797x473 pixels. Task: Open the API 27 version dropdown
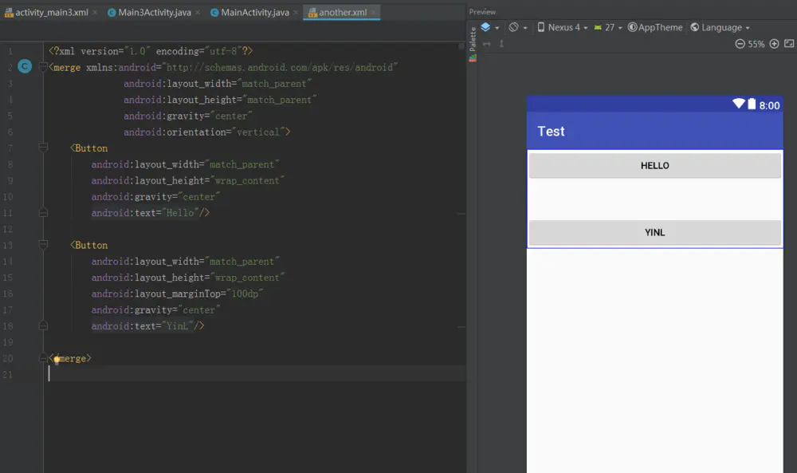[608, 27]
